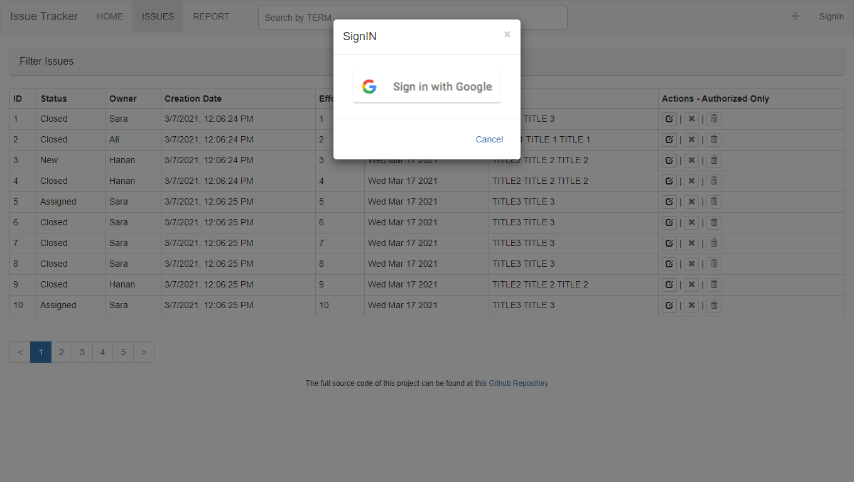
Task: Click edit icon for issue 6
Action: tap(669, 222)
